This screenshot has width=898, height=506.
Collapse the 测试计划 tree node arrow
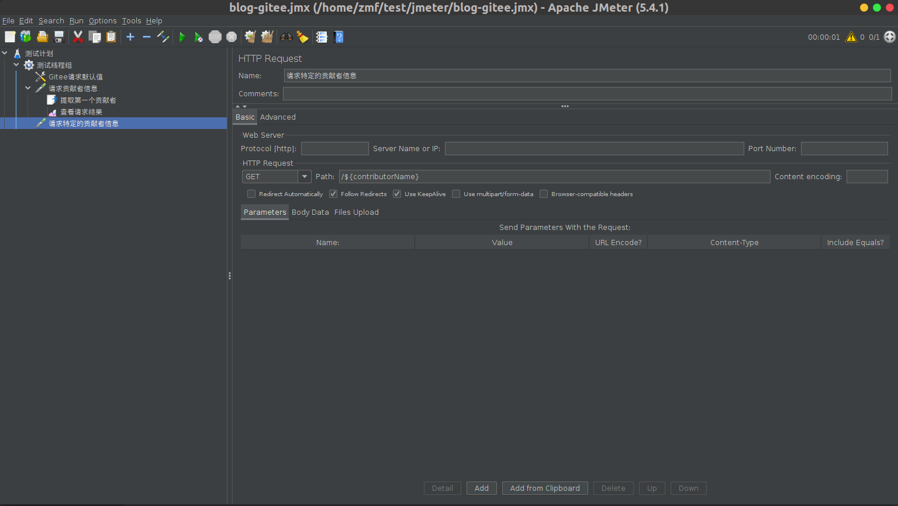click(5, 53)
